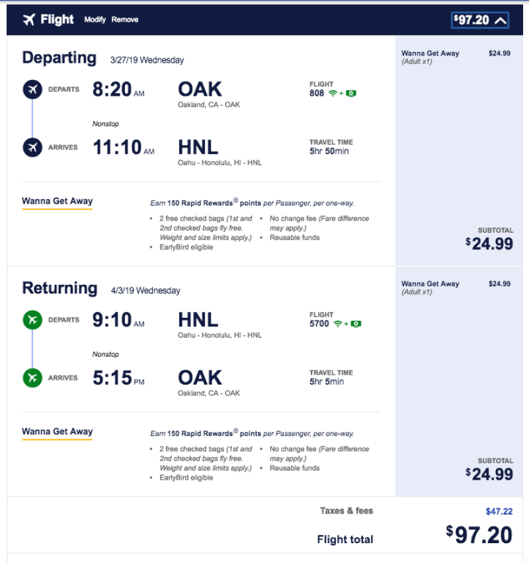529x563 pixels.
Task: Click the green HNL departure plane icon
Action: point(32,320)
